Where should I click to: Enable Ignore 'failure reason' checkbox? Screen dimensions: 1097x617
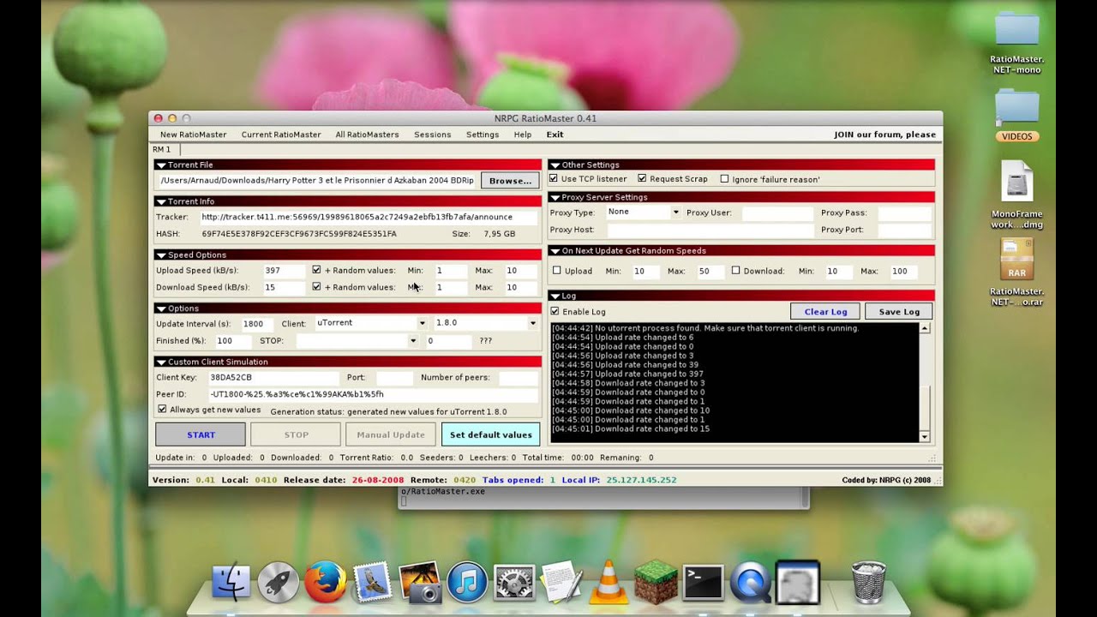tap(724, 179)
